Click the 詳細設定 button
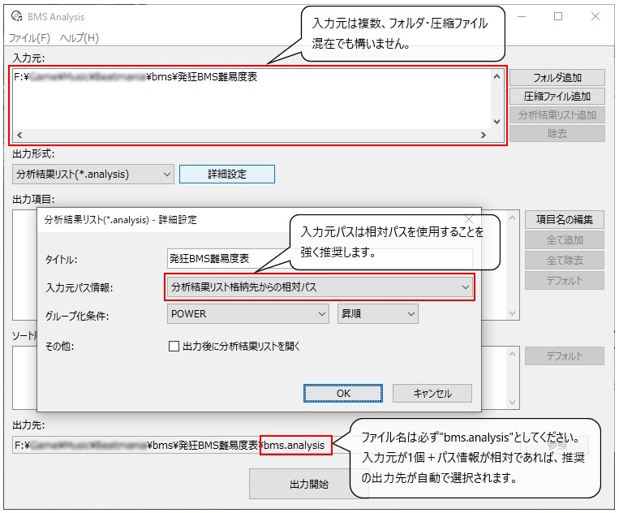 point(227,175)
